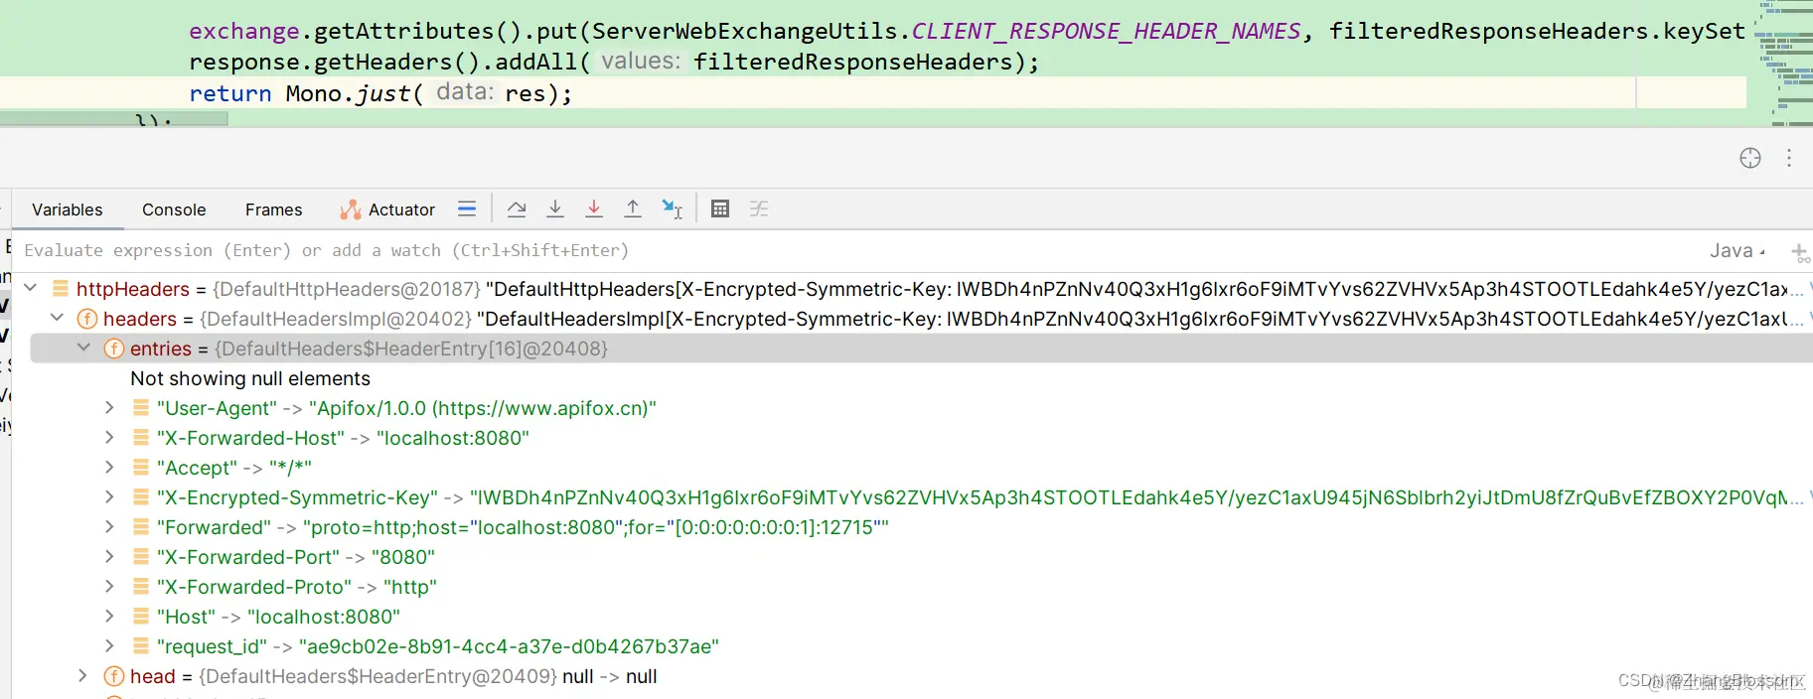Click CLIENT_RESPONSE_HEADER_NAMES constant in code

[x=1106, y=31]
